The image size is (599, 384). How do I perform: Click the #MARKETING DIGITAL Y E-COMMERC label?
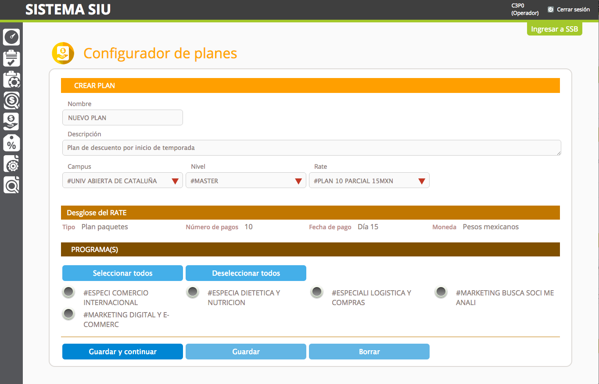(x=126, y=320)
